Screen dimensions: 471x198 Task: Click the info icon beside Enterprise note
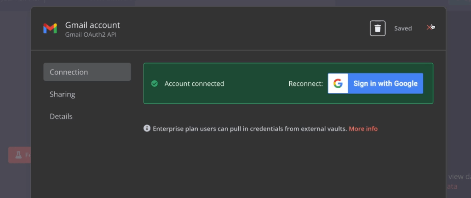tap(147, 129)
